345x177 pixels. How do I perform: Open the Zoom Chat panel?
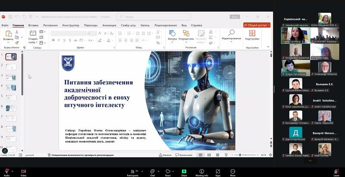coord(152,171)
